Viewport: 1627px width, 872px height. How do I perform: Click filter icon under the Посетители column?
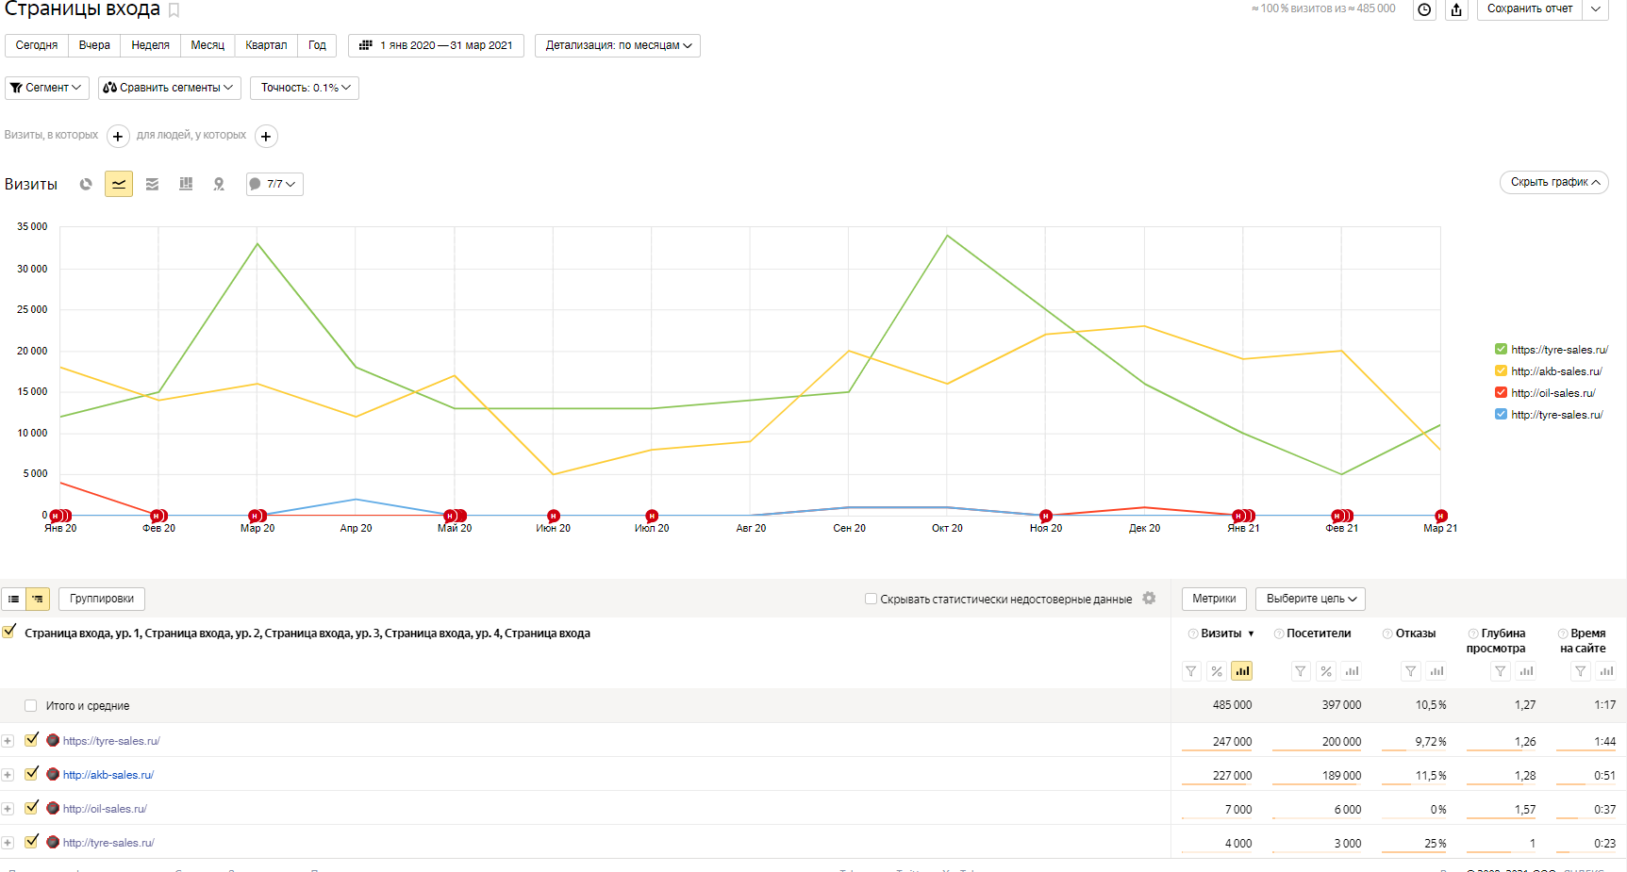click(x=1301, y=671)
